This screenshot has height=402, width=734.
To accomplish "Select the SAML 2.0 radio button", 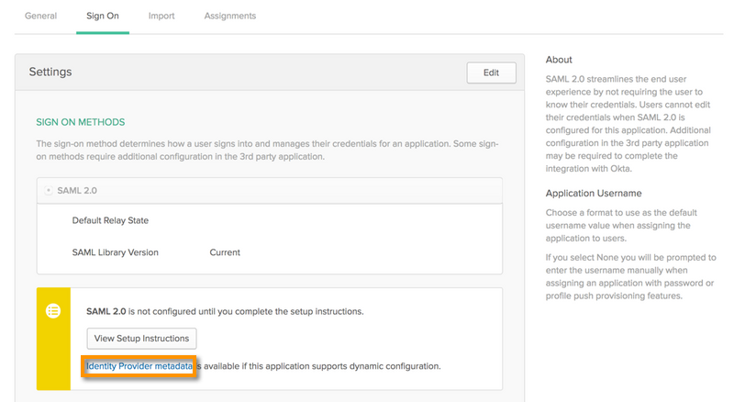I will click(x=49, y=191).
